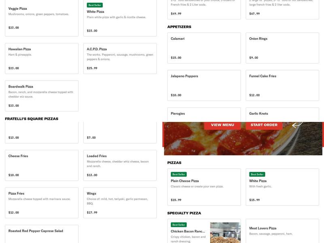
Task: Open the Jalapeno Poppers menu item
Action: tap(205, 85)
